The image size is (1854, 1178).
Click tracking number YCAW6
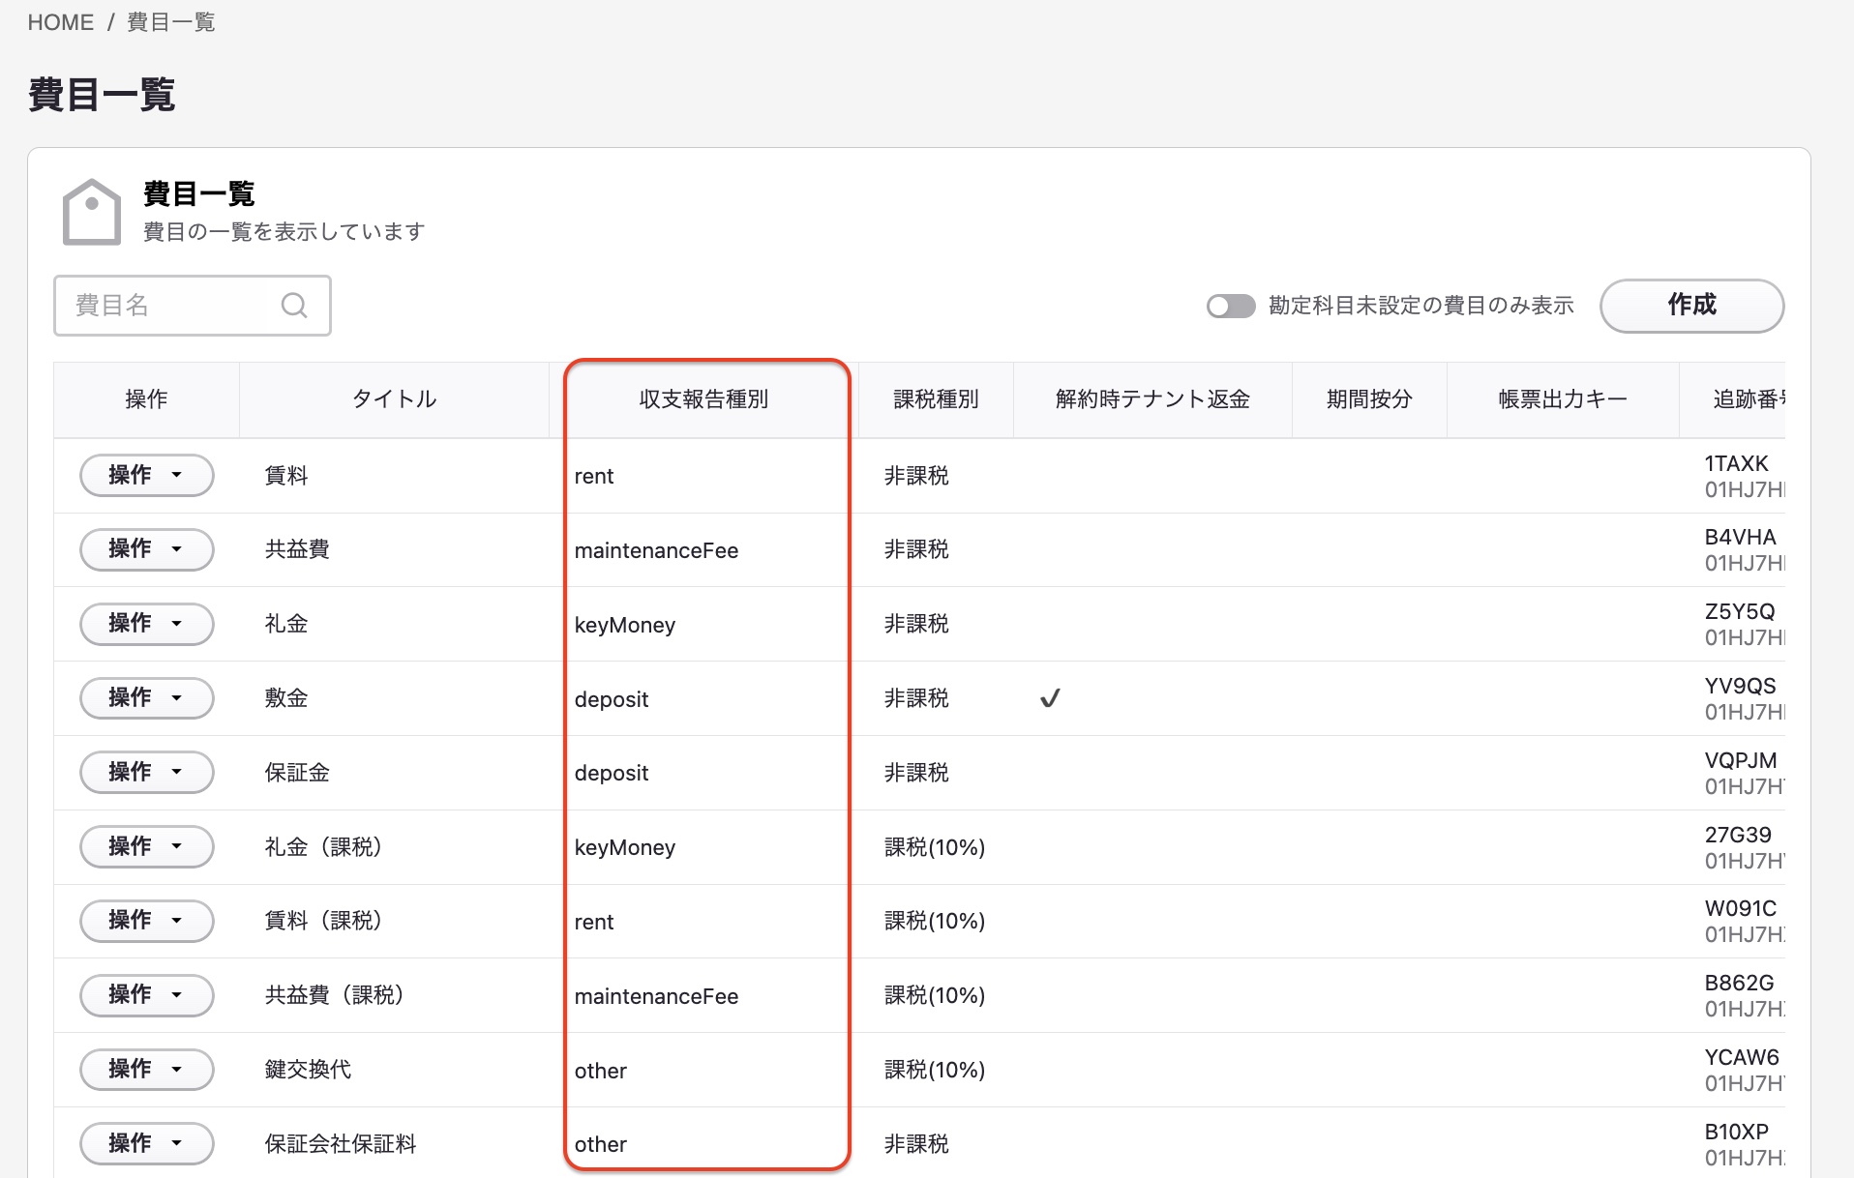[1742, 1057]
